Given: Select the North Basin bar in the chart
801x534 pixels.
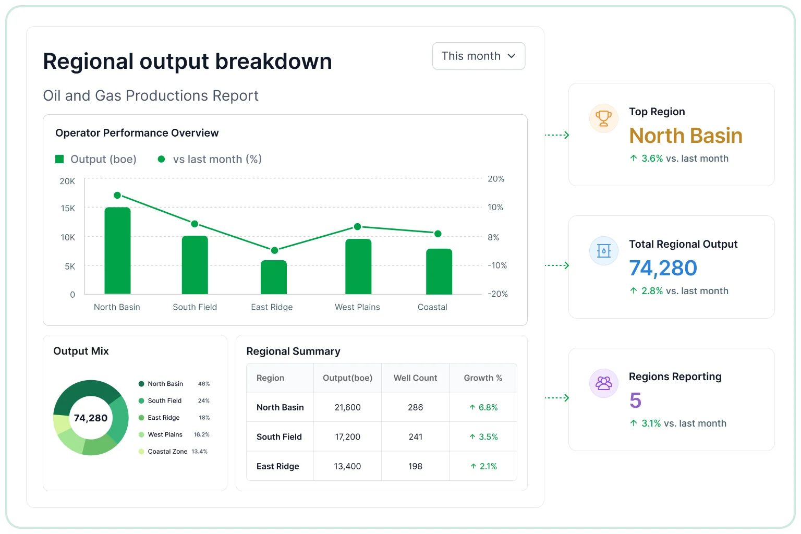Looking at the screenshot, I should point(117,251).
